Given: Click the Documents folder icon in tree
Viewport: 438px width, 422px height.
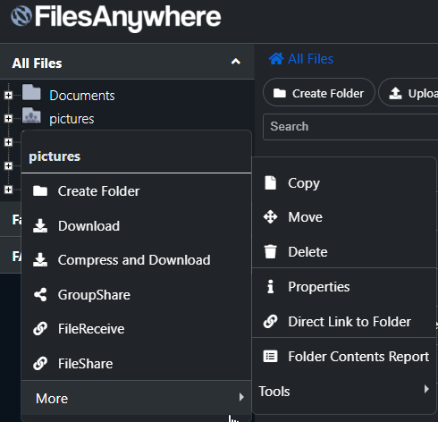Looking at the screenshot, I should 31,92.
